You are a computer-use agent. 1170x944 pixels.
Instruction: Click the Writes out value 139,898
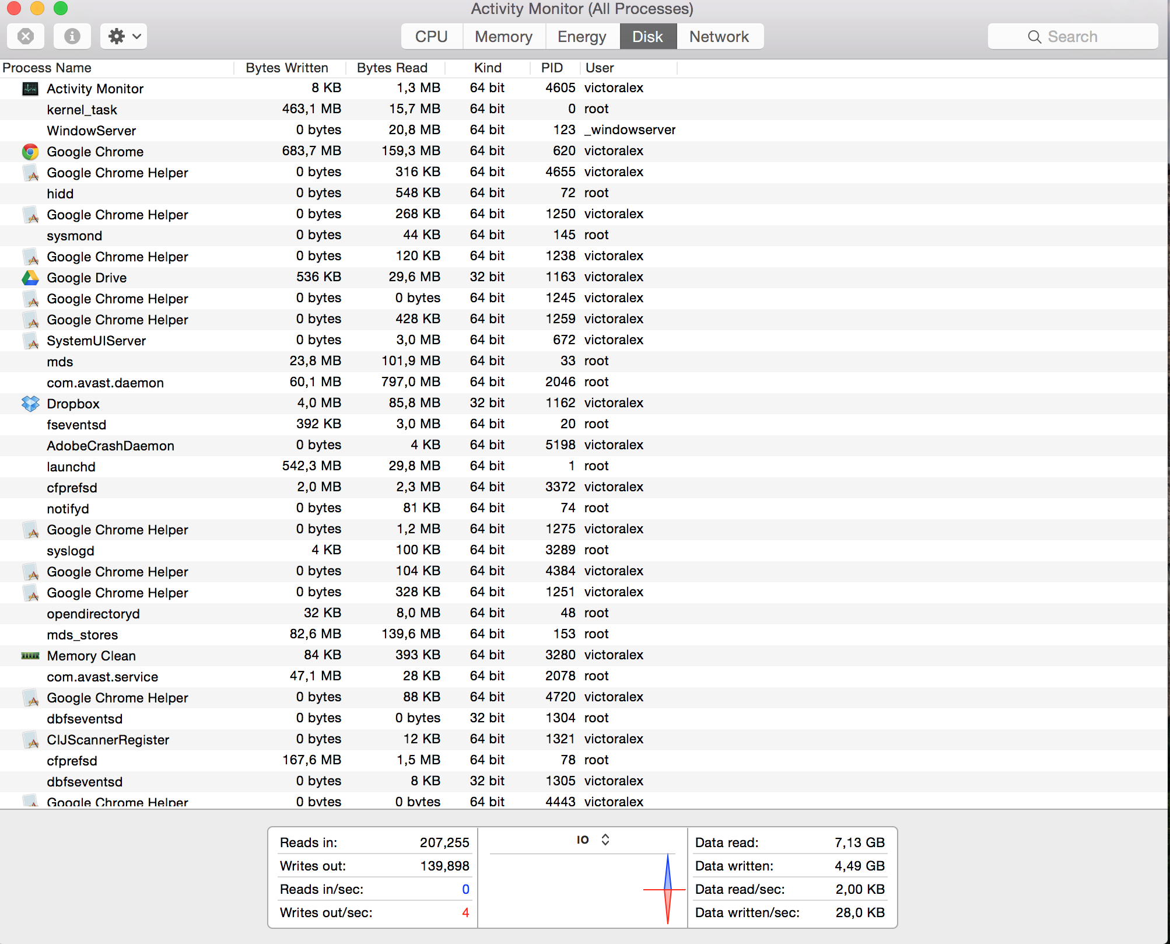click(x=444, y=866)
